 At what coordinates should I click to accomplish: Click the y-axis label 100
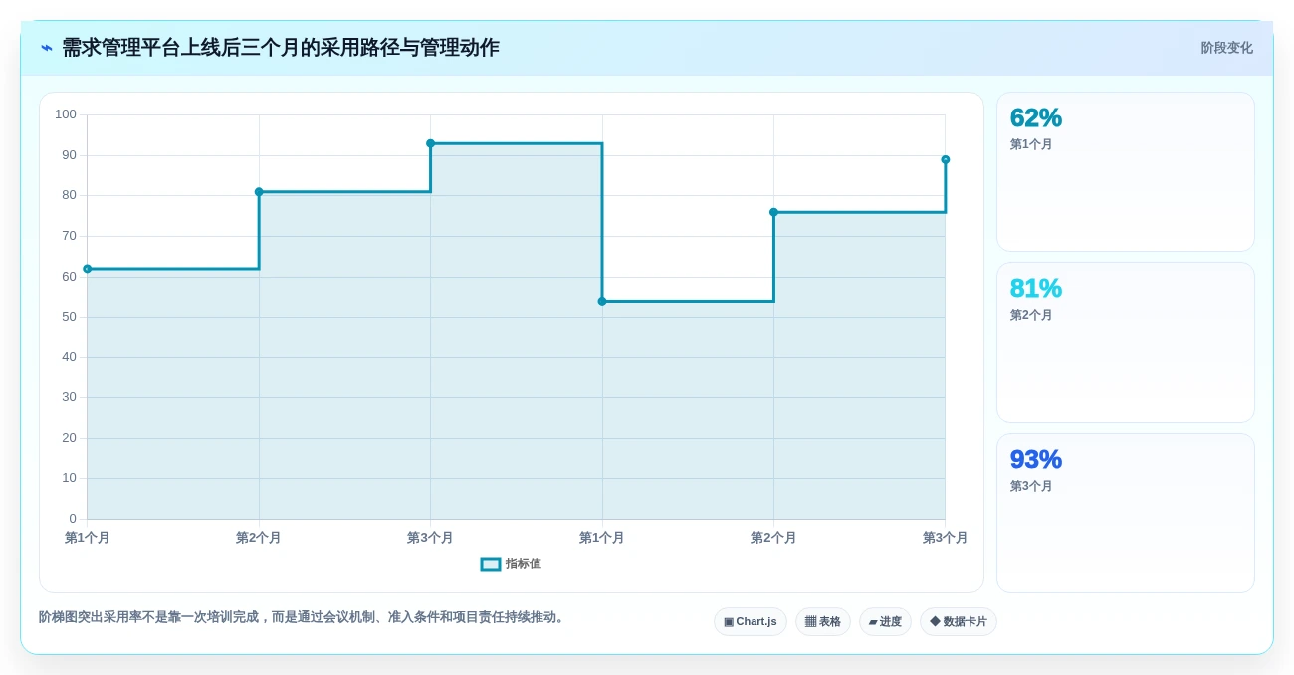coord(66,114)
